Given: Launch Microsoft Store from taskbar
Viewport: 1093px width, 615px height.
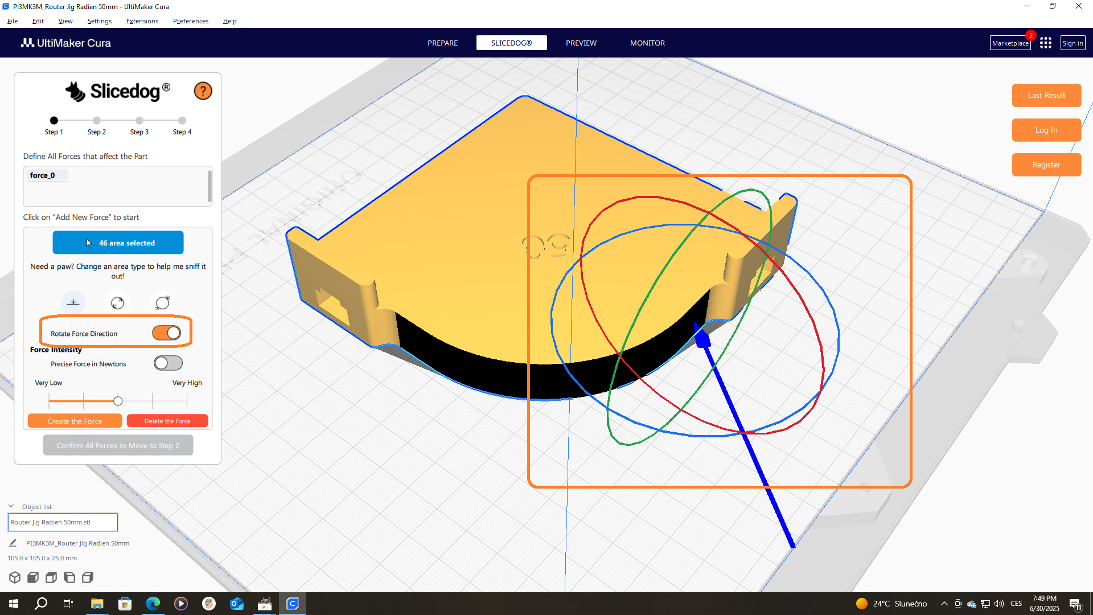Looking at the screenshot, I should click(125, 604).
